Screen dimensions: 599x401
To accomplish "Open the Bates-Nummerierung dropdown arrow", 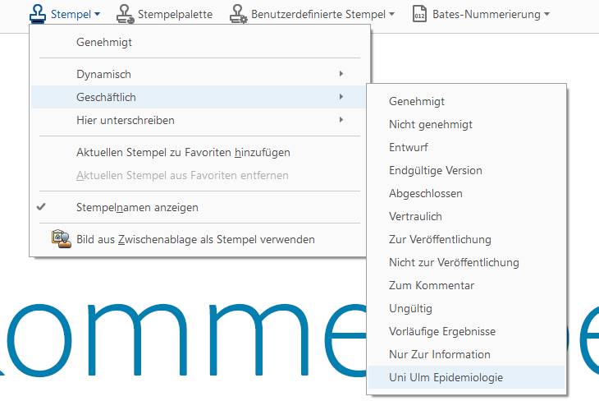I will click(546, 14).
